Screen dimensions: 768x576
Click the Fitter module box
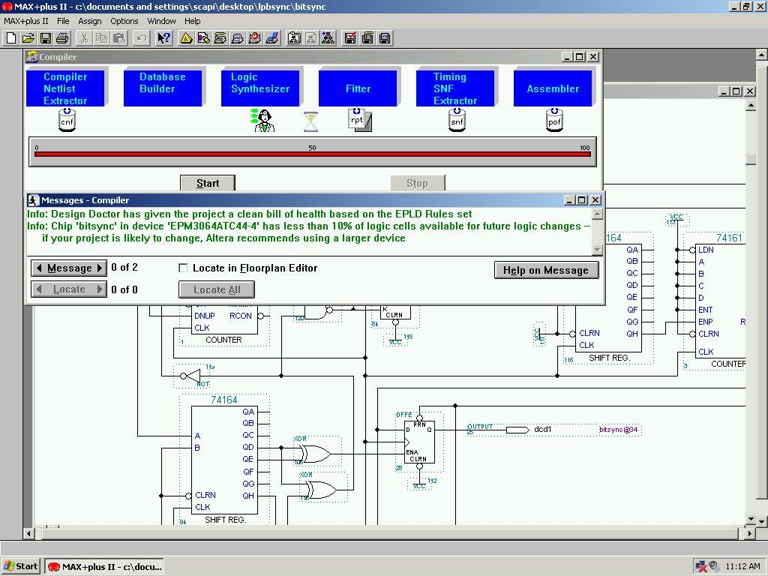[358, 88]
